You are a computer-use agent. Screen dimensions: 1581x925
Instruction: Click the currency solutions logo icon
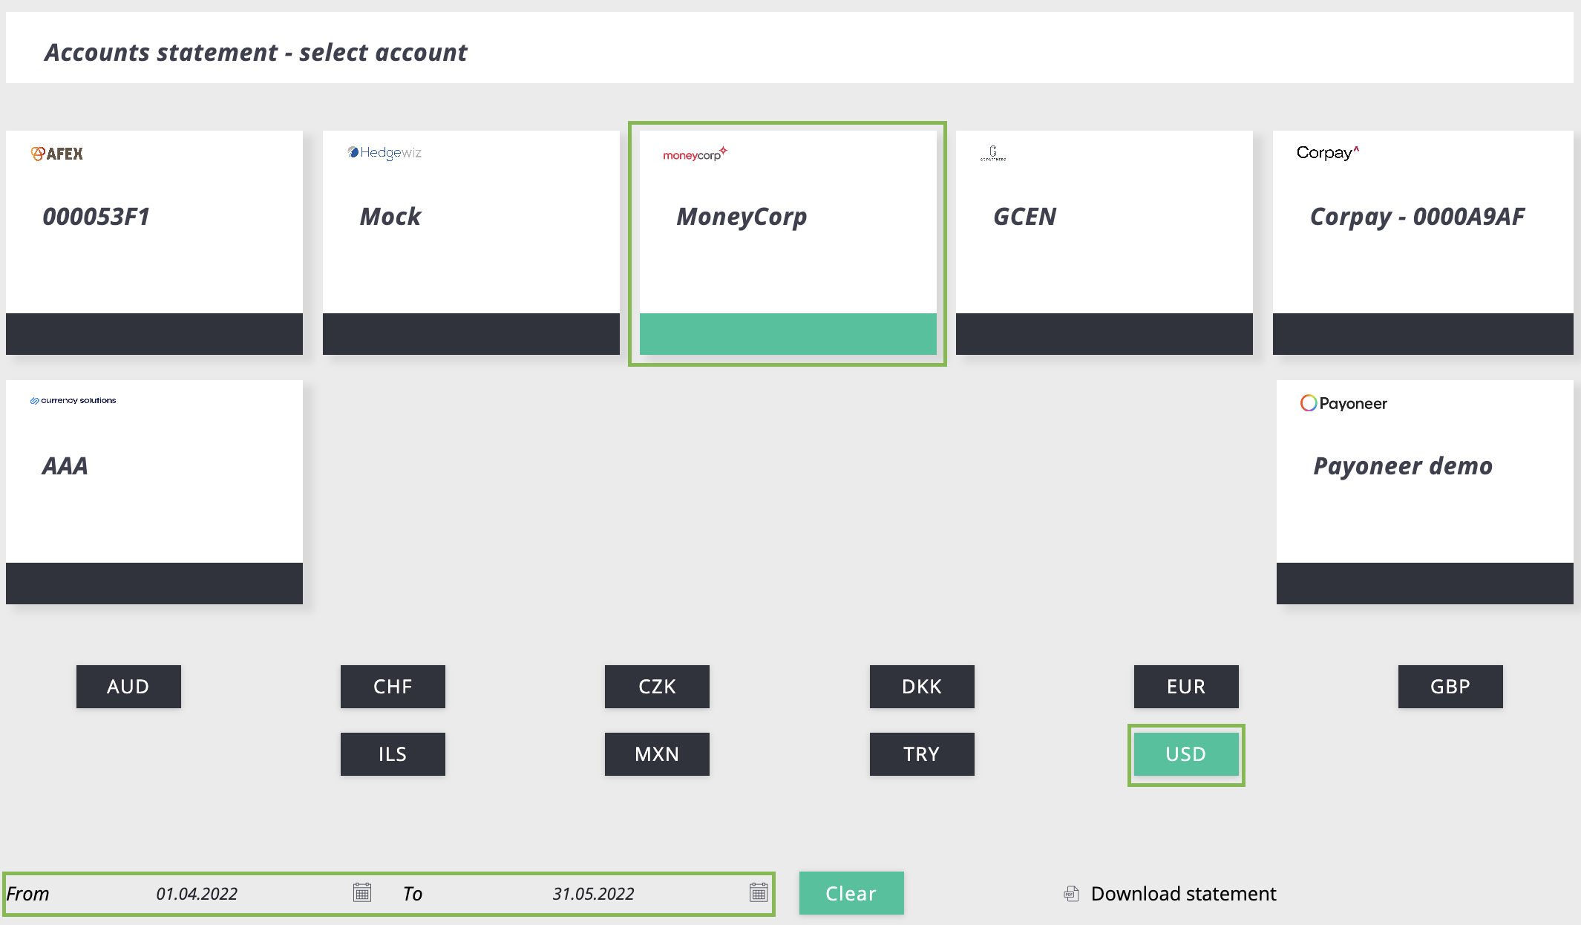tap(73, 400)
